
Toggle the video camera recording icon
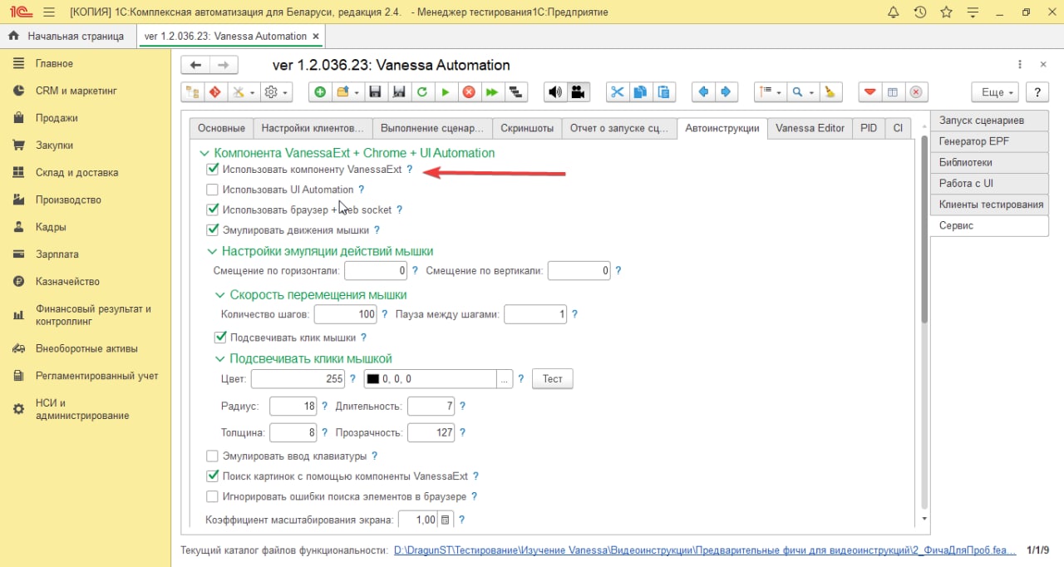pyautogui.click(x=579, y=92)
